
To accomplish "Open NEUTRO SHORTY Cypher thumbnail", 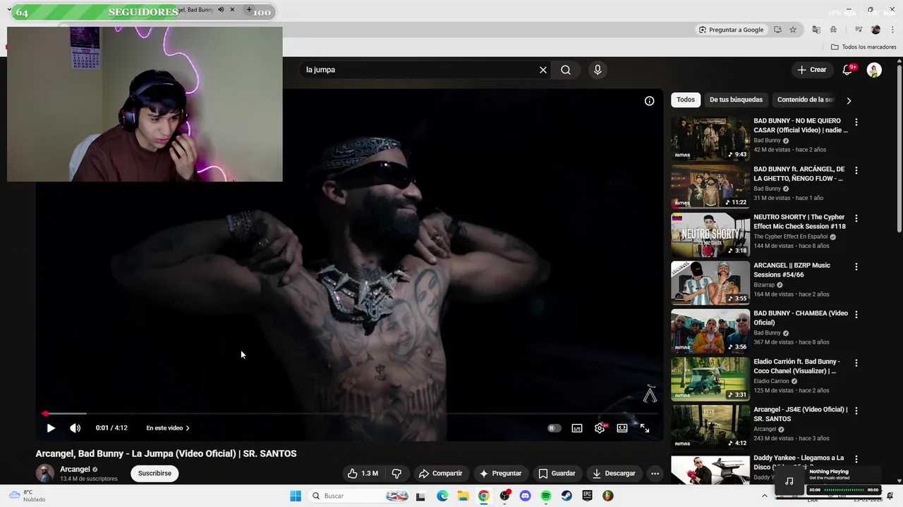I will click(710, 234).
